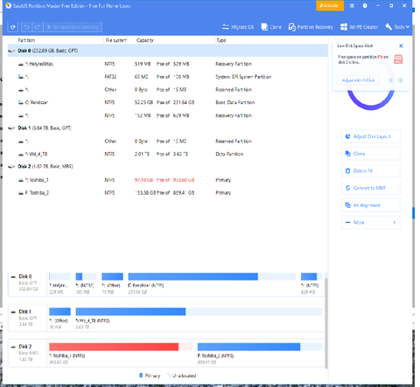
Task: Select C: Rendszer bar in disk map
Action: pyautogui.click(x=212, y=277)
